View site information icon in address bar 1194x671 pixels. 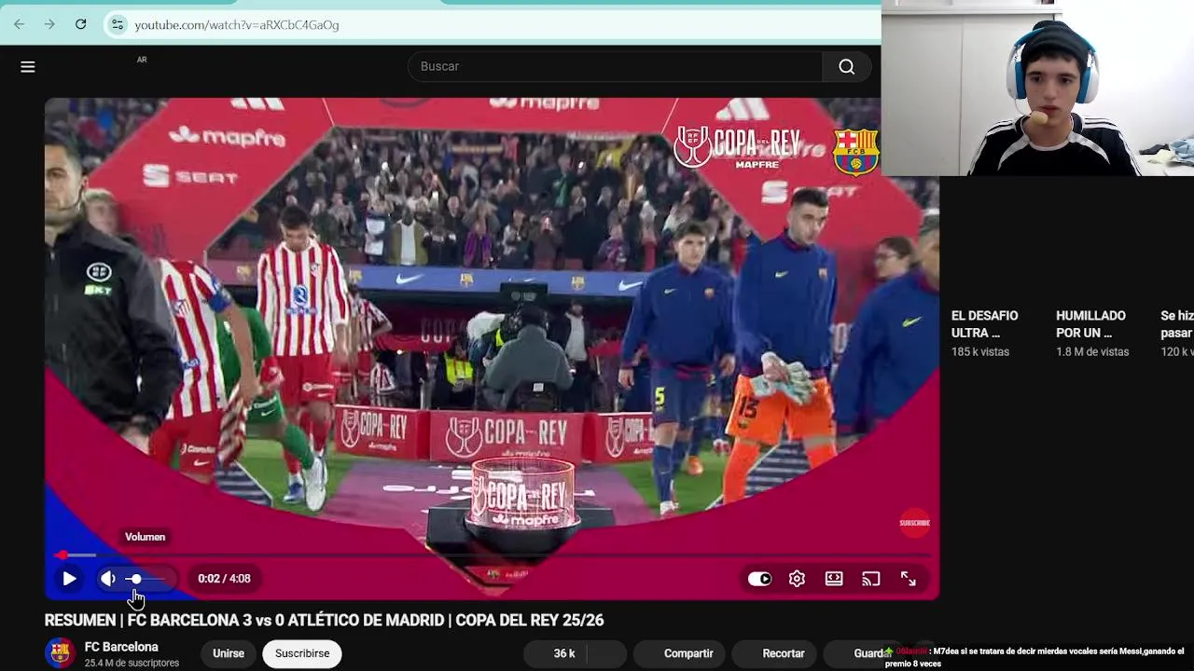pyautogui.click(x=118, y=25)
